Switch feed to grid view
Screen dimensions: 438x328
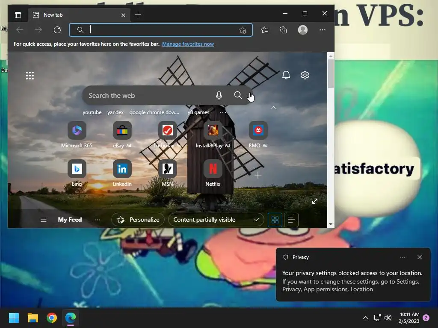(x=275, y=220)
